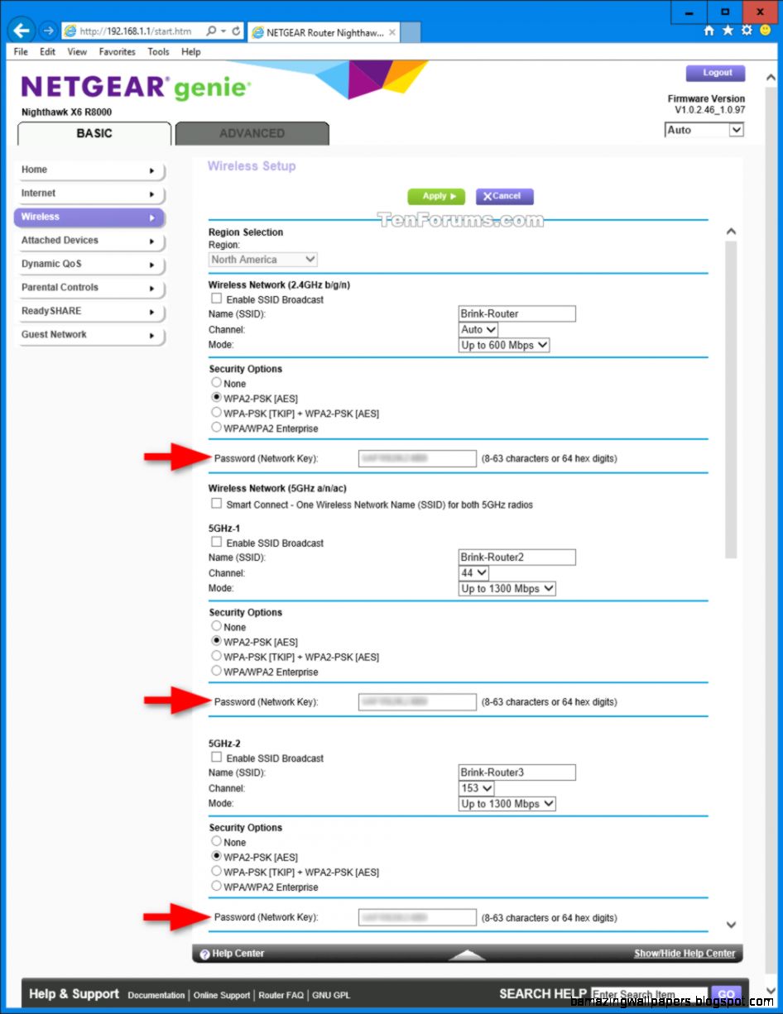Viewport: 783px width, 1014px height.
Task: Close the NETGEAR Router Nighthawk tab
Action: [392, 32]
